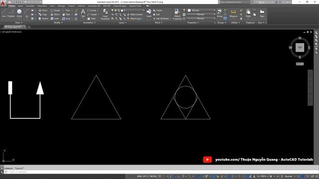Expand the Modify panel
Image resolution: width=319 pixels, height=179 pixels.
pos(58,22)
